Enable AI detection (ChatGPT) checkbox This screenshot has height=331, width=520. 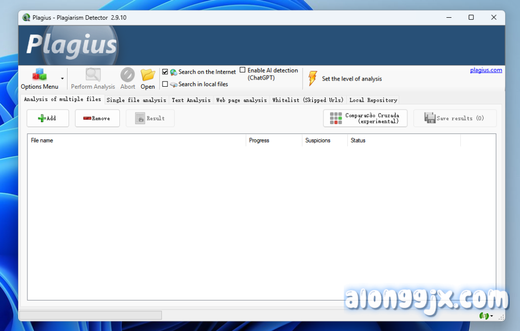pyautogui.click(x=243, y=70)
